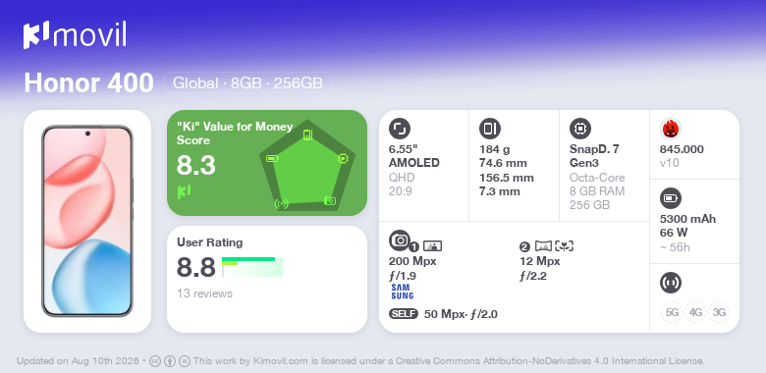Click the Samsung sensor brand logo
This screenshot has width=766, height=373.
(402, 292)
